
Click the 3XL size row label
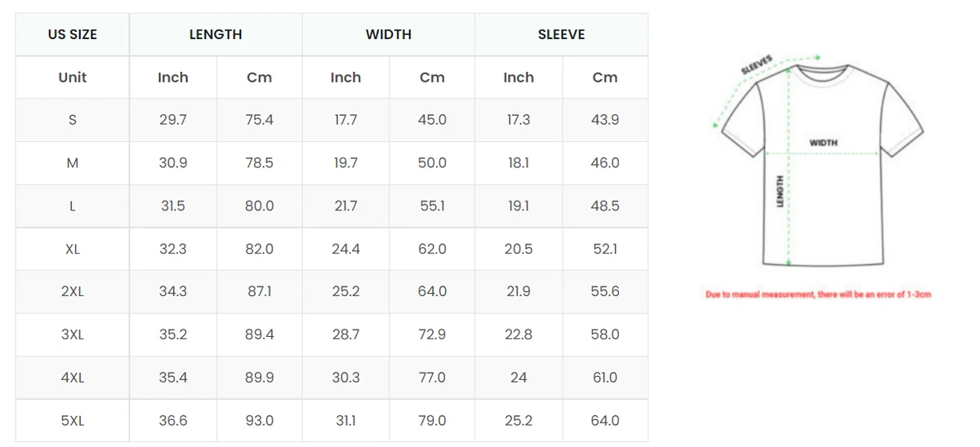pos(73,334)
